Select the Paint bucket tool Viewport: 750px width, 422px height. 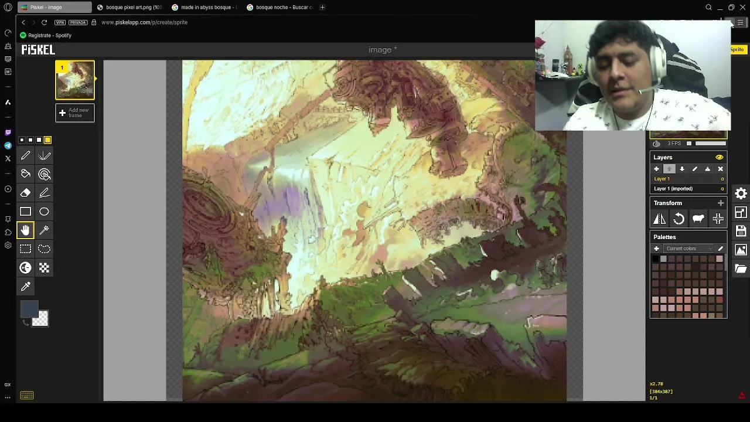(25, 174)
